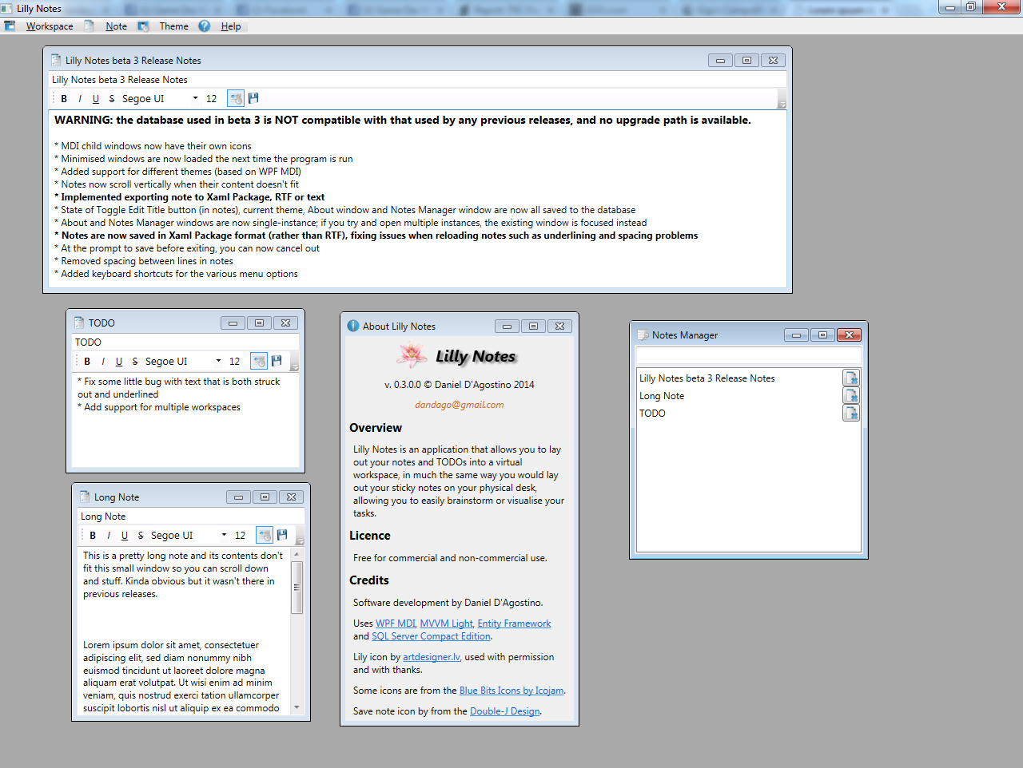Delete the Long Note in Notes Manager
The image size is (1023, 768).
click(851, 396)
